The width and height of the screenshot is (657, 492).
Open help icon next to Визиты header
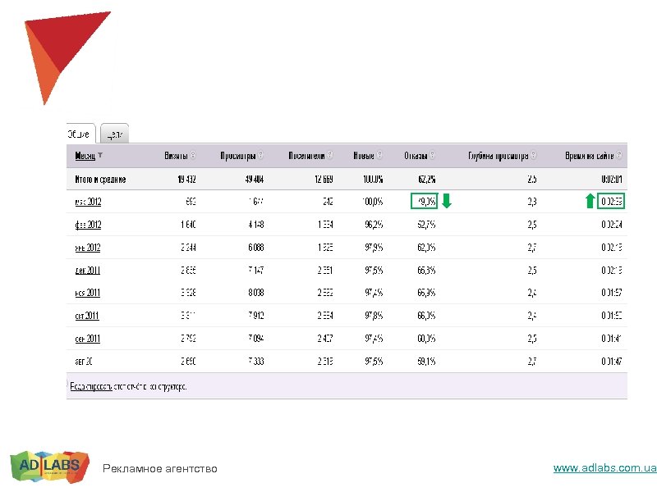(x=193, y=155)
